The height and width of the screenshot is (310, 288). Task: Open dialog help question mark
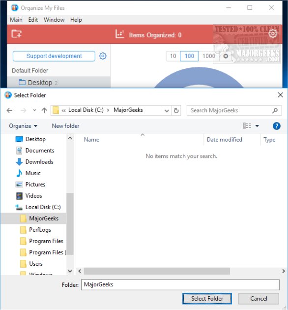tap(277, 126)
